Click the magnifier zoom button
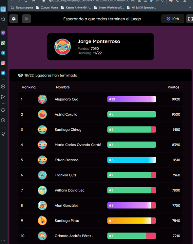 click(27, 19)
